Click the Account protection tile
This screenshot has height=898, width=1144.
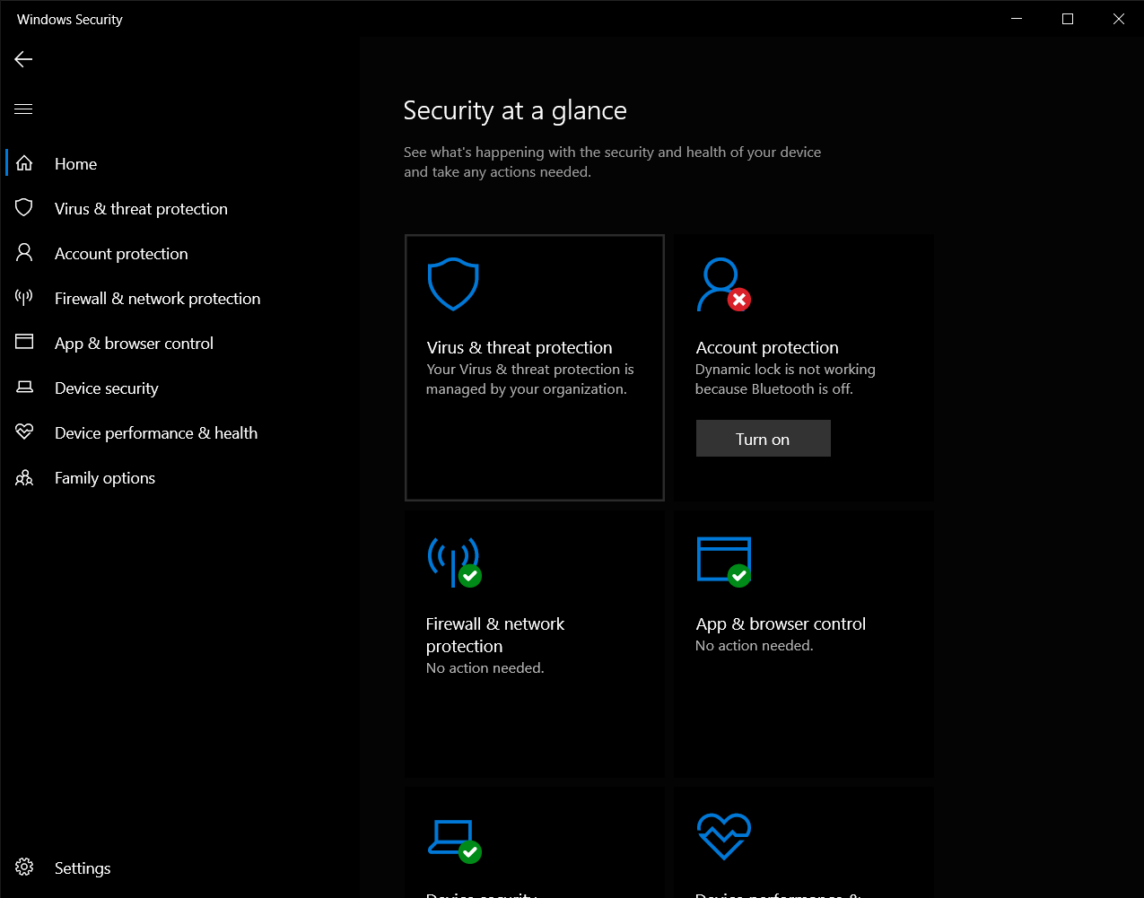(803, 368)
